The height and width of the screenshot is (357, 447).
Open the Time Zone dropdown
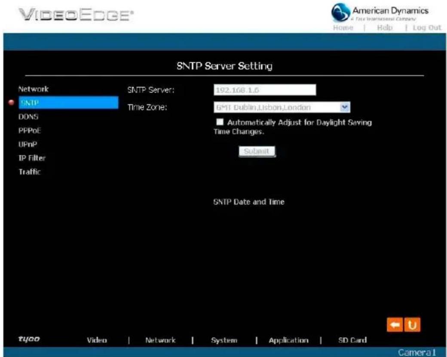click(282, 107)
